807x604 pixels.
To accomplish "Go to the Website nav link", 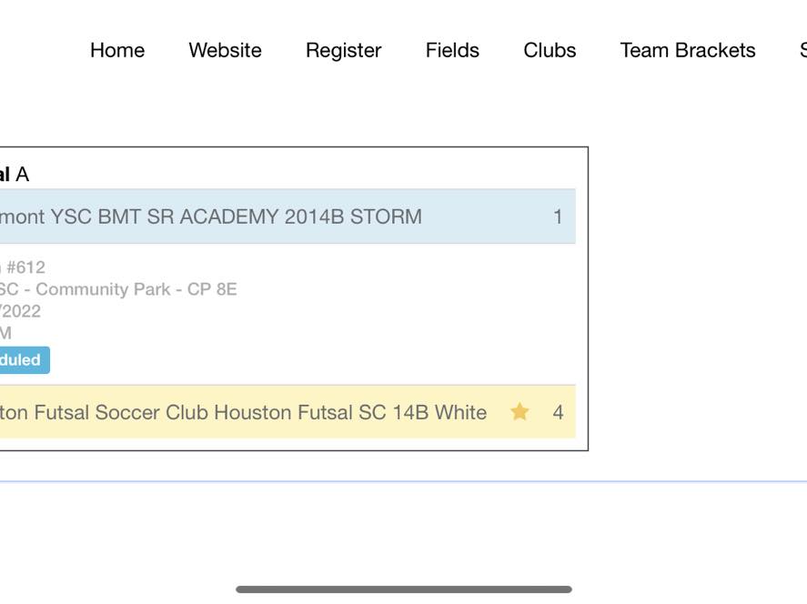I will coord(225,50).
